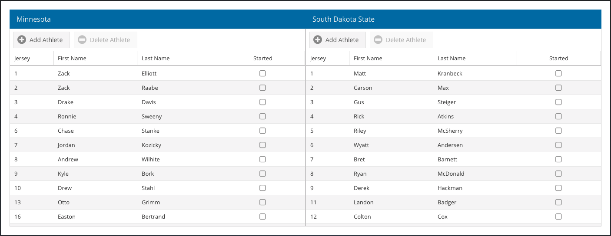This screenshot has width=611, height=236.
Task: Mark Bret Barnett as started
Action: 558,159
